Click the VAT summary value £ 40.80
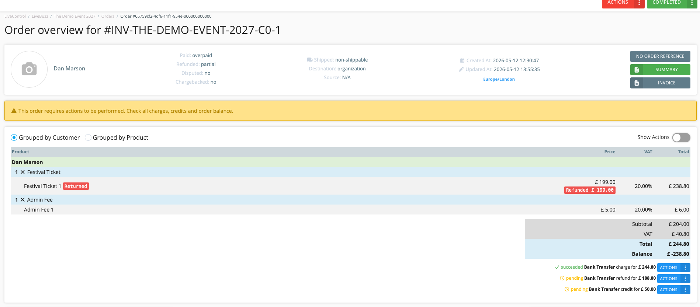 [680, 234]
